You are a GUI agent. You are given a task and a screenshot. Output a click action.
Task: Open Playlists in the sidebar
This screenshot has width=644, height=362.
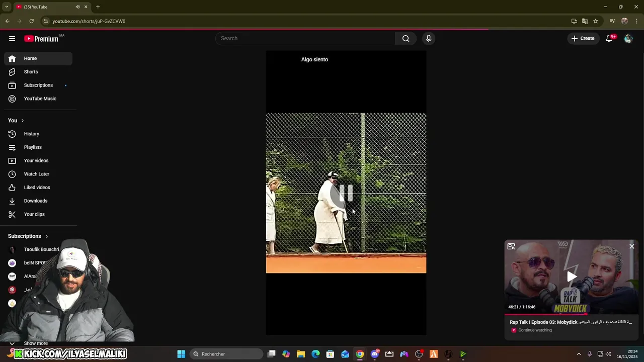(x=38, y=147)
